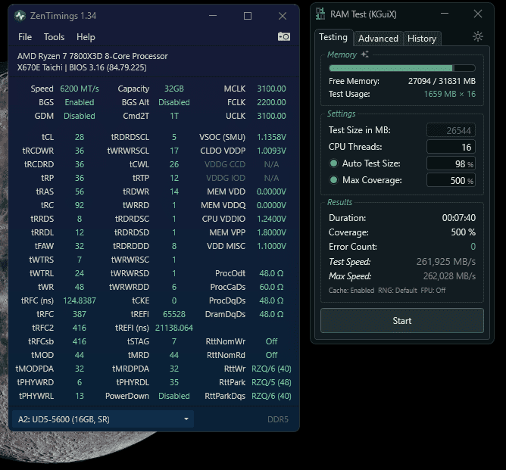Click the FCLK value 2200.00
Viewport: 506px width, 470px height.
click(271, 102)
